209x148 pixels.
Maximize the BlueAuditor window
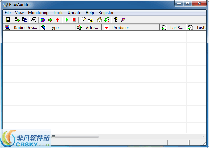click(x=188, y=3)
